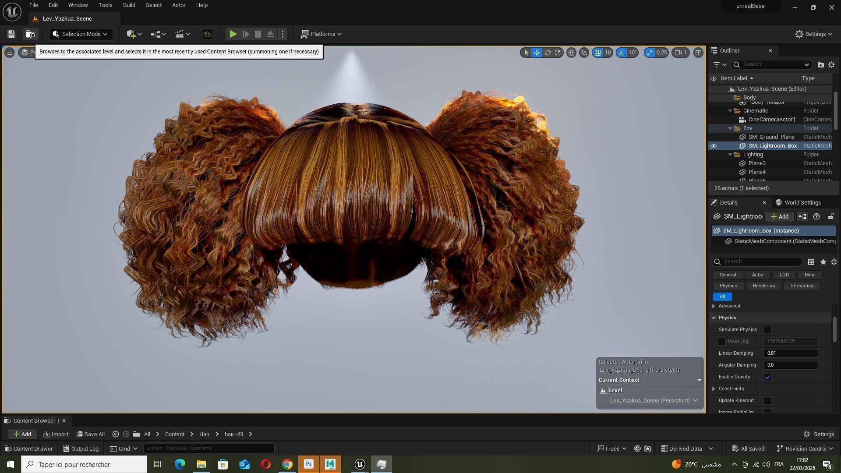
Task: Switch to the World Settings tab
Action: pos(798,203)
